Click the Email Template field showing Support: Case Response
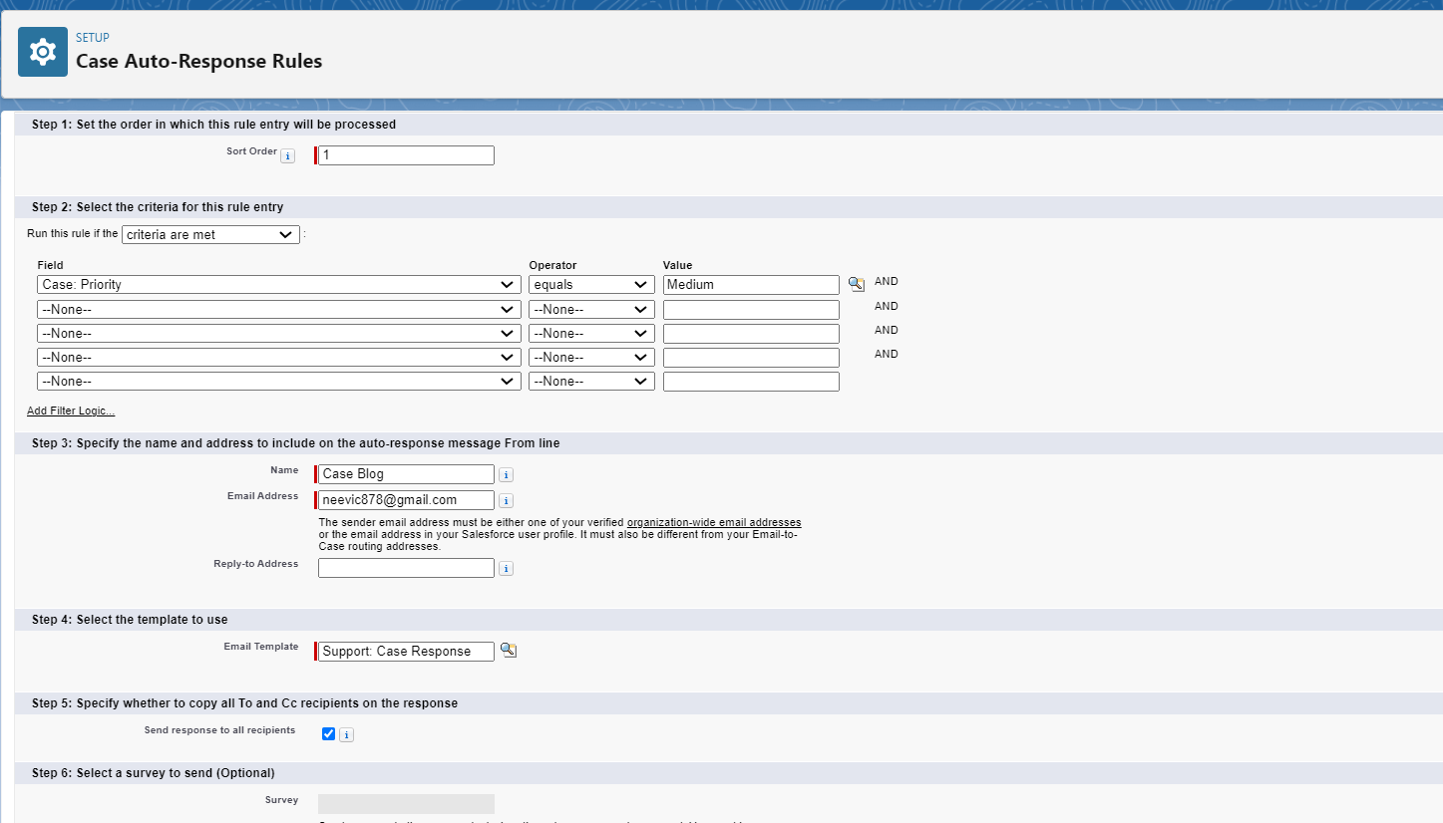 click(404, 650)
